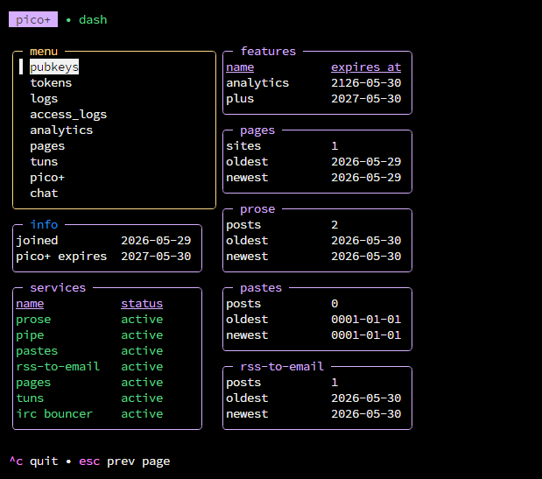The height and width of the screenshot is (479, 542).
Task: Open tokens from the menu
Action: click(x=51, y=82)
